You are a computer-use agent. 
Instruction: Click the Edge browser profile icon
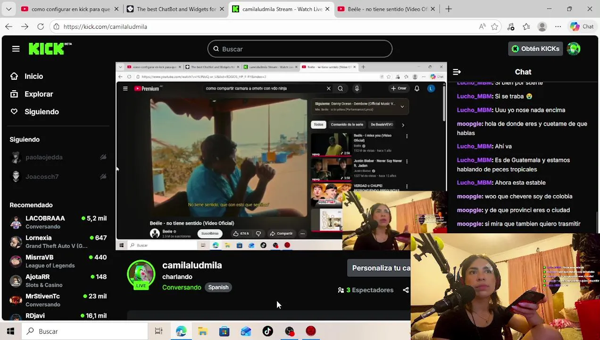(x=542, y=26)
